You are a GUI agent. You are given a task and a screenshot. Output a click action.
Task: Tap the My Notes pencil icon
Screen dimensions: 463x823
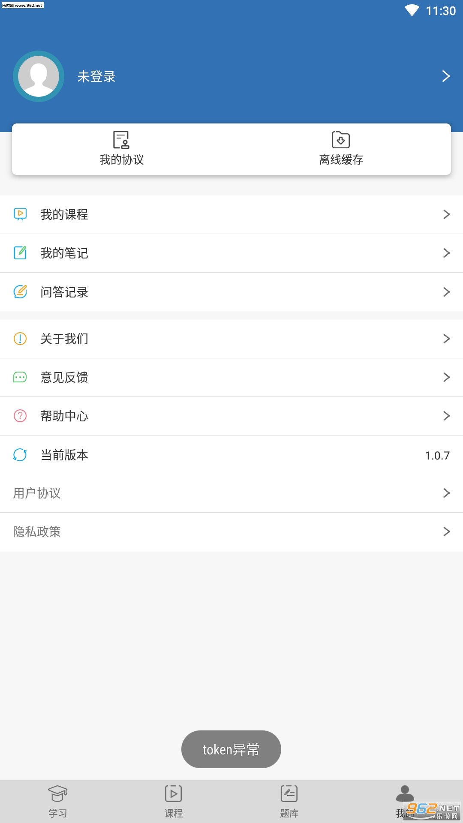tap(20, 252)
